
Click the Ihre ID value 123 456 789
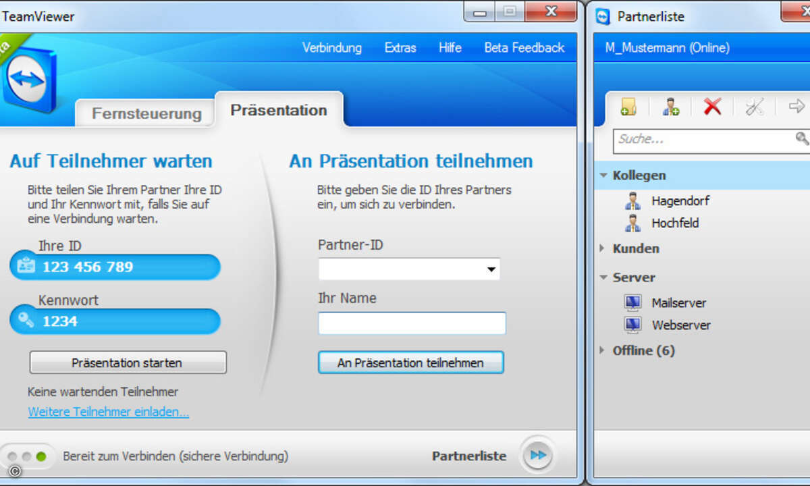[88, 267]
